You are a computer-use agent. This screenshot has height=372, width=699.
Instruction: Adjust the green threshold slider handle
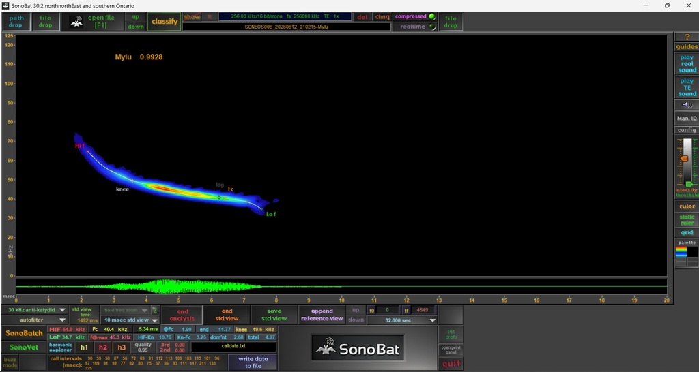pyautogui.click(x=689, y=184)
